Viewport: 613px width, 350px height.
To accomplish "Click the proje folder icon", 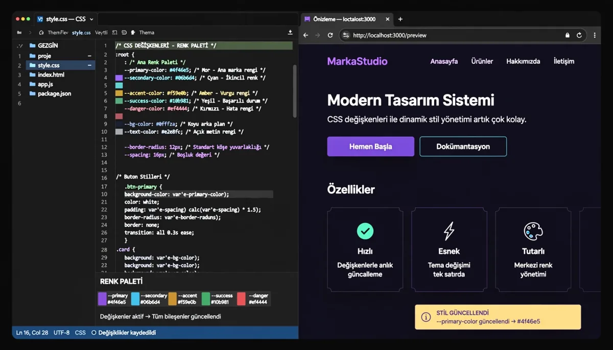I will [x=33, y=56].
